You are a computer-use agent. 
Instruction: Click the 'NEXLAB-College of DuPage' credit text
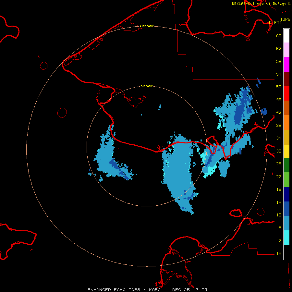click(259, 4)
